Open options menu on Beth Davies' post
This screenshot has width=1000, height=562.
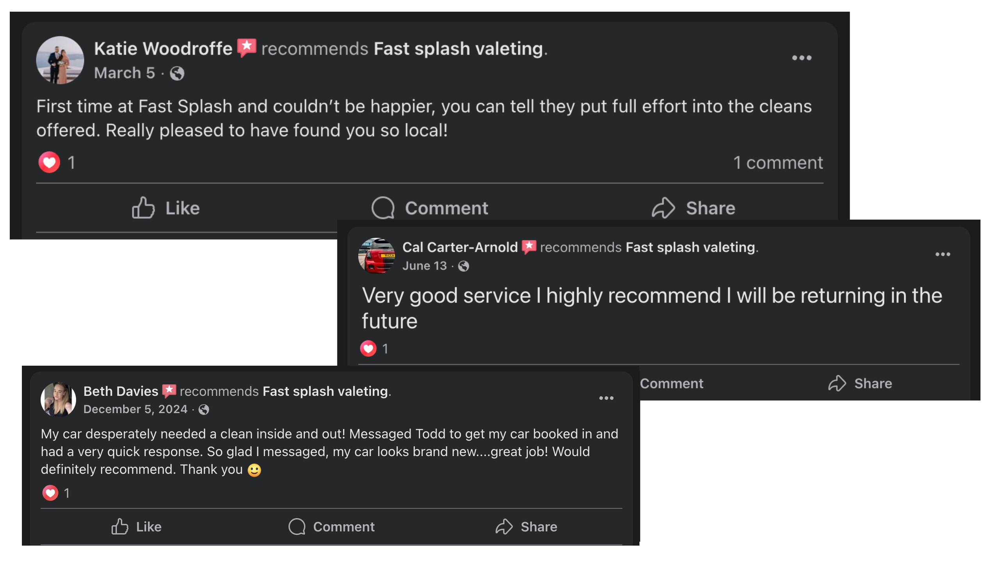[x=606, y=398]
